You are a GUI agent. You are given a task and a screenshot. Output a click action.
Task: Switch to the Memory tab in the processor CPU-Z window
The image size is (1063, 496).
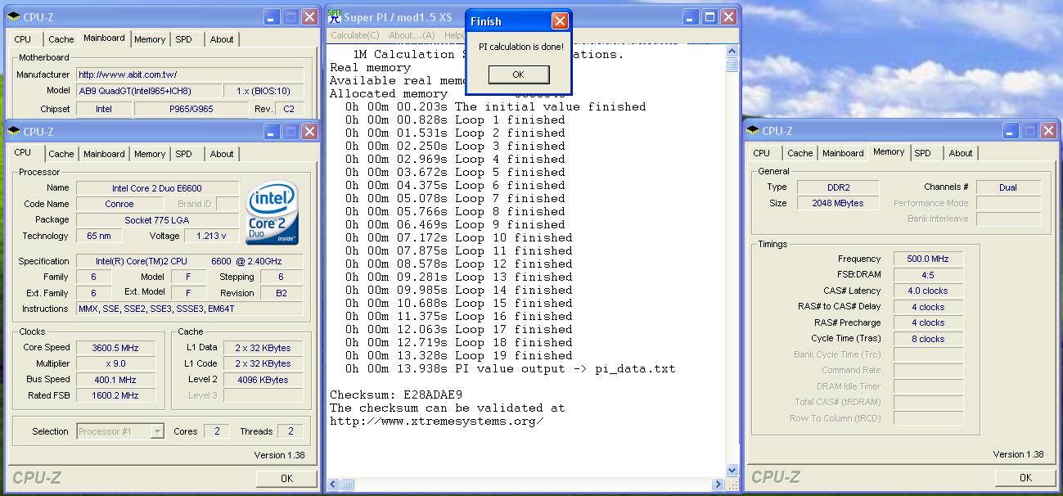pyautogui.click(x=150, y=154)
